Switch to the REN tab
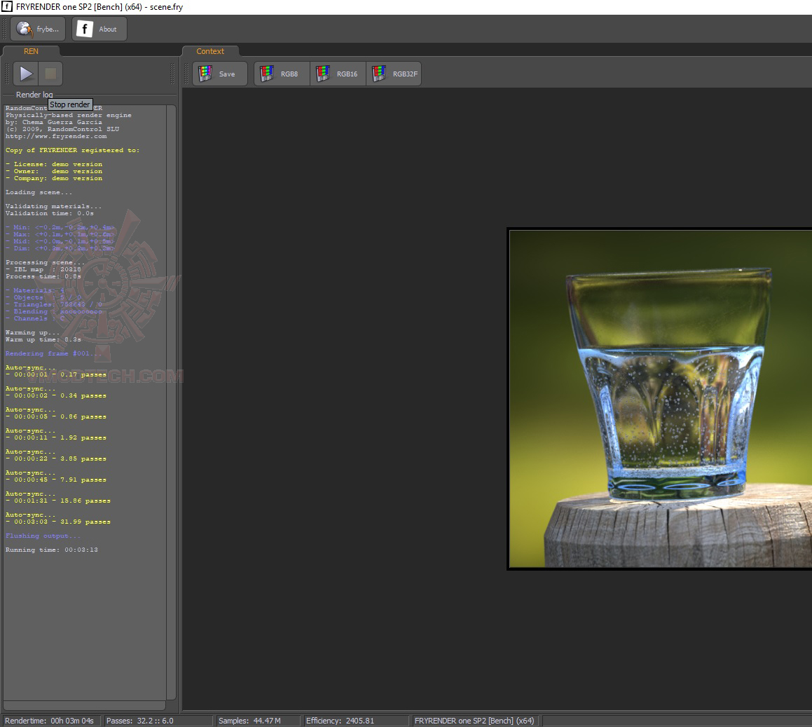Screen dimensions: 812x727 [x=31, y=51]
